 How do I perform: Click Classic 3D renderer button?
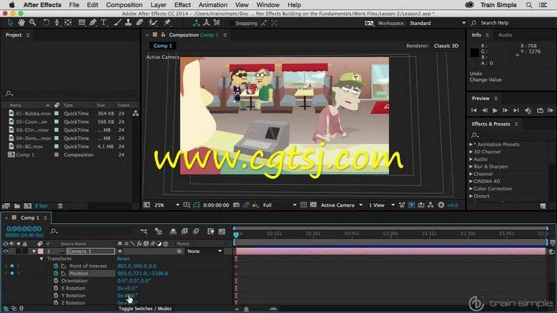446,46
